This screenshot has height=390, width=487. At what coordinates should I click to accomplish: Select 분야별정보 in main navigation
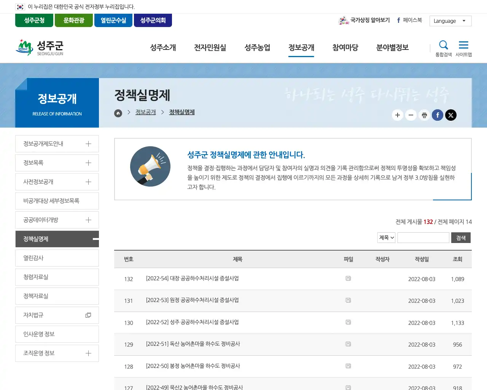[392, 48]
